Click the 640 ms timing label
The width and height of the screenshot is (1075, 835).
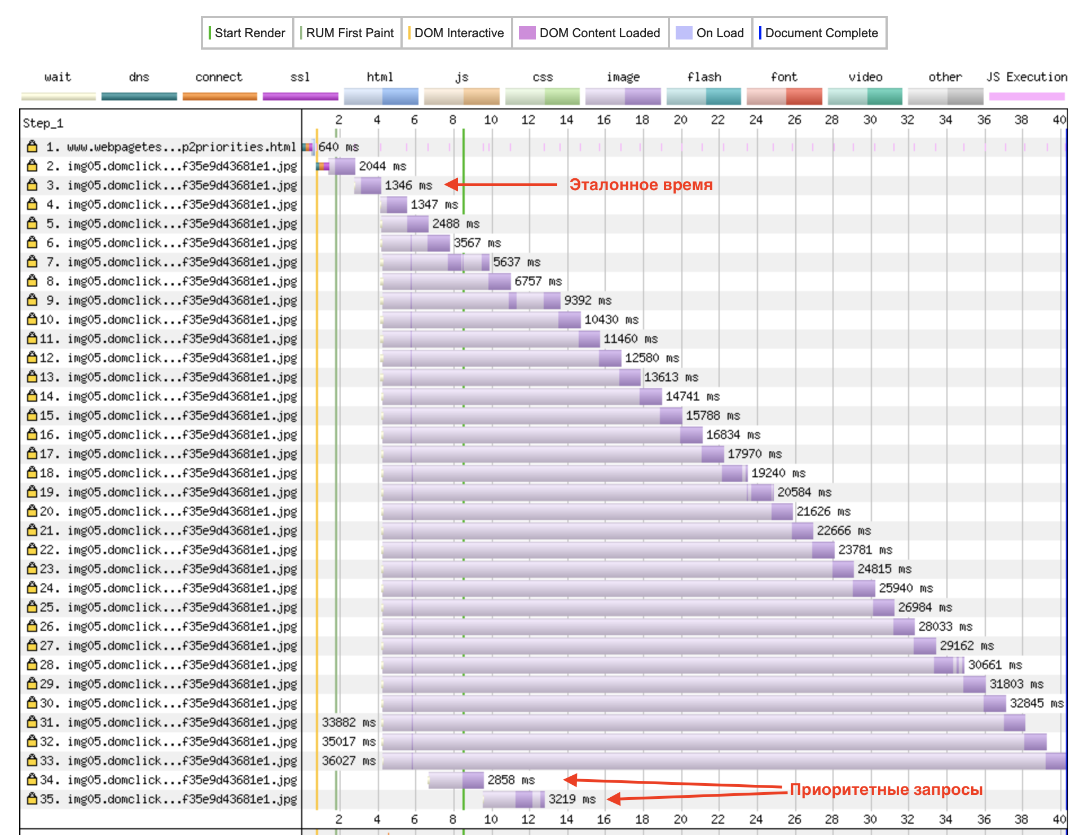point(338,147)
